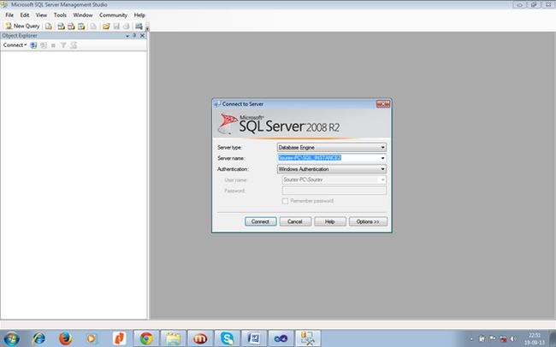The height and width of the screenshot is (347, 556).
Task: Open the Server type dropdown
Action: [x=332, y=147]
